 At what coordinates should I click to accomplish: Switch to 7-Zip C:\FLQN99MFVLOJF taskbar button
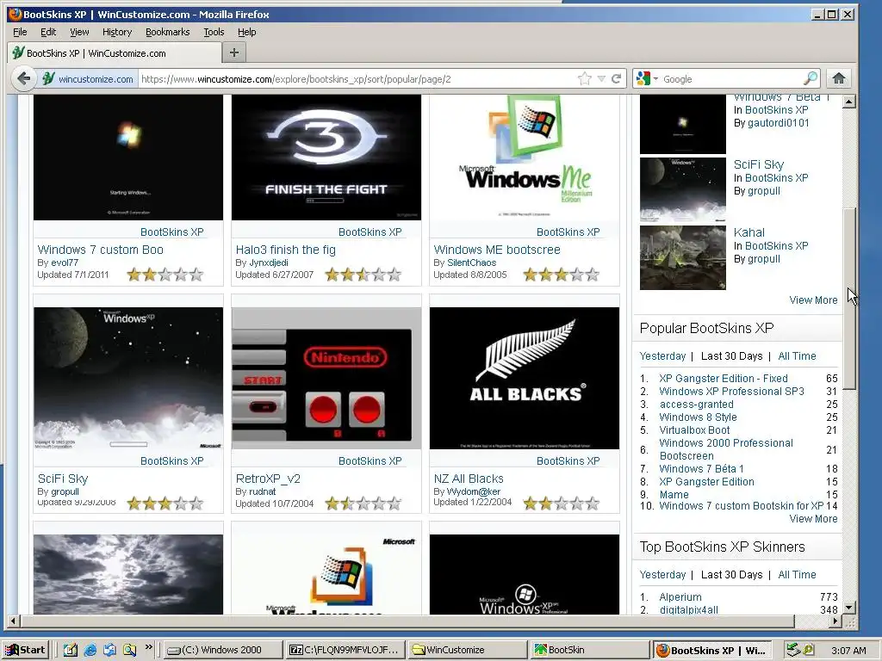click(345, 650)
